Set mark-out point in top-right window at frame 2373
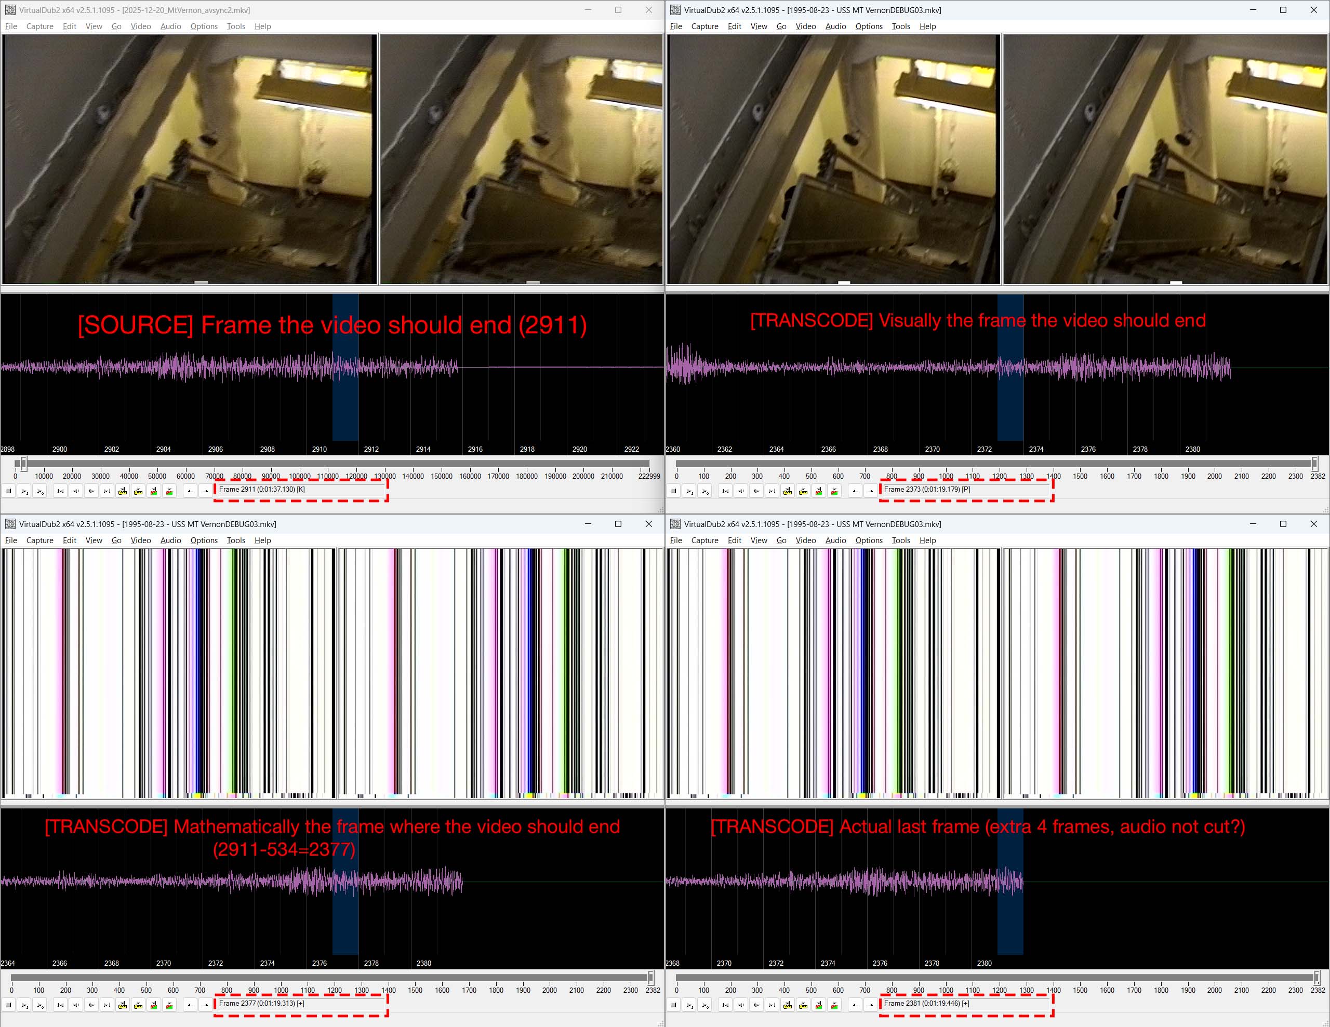This screenshot has width=1330, height=1027. coord(871,491)
